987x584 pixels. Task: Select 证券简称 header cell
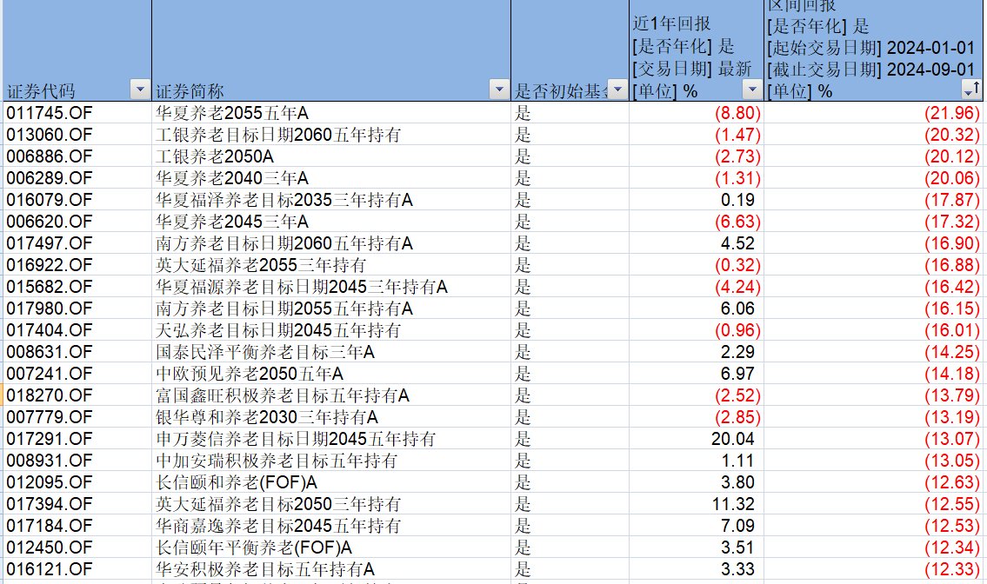coord(331,50)
